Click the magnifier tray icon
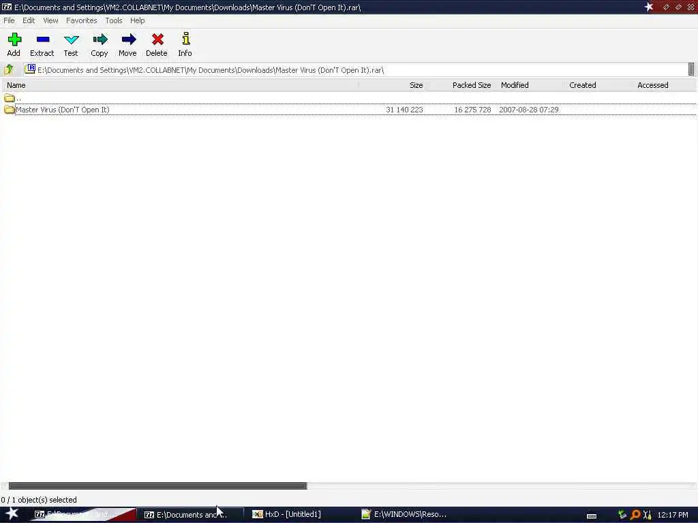 pyautogui.click(x=635, y=515)
